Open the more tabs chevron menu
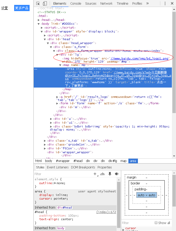 [x=147, y=3]
